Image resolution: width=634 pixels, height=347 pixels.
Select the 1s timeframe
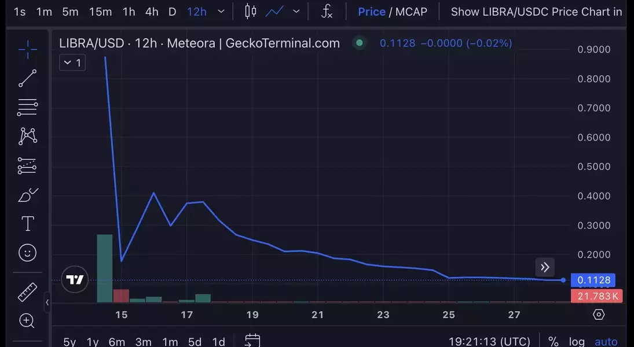20,12
